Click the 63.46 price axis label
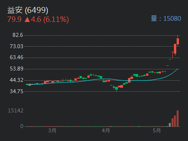Viewport: 188px width, 141px height. [x=16, y=58]
